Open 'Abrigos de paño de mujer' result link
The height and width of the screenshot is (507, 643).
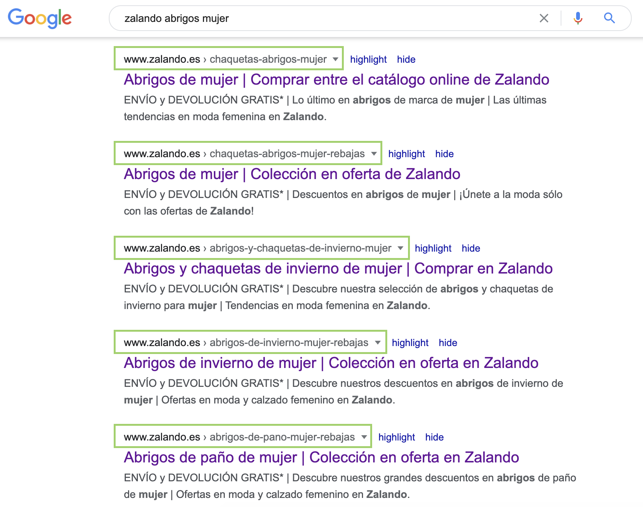click(321, 458)
